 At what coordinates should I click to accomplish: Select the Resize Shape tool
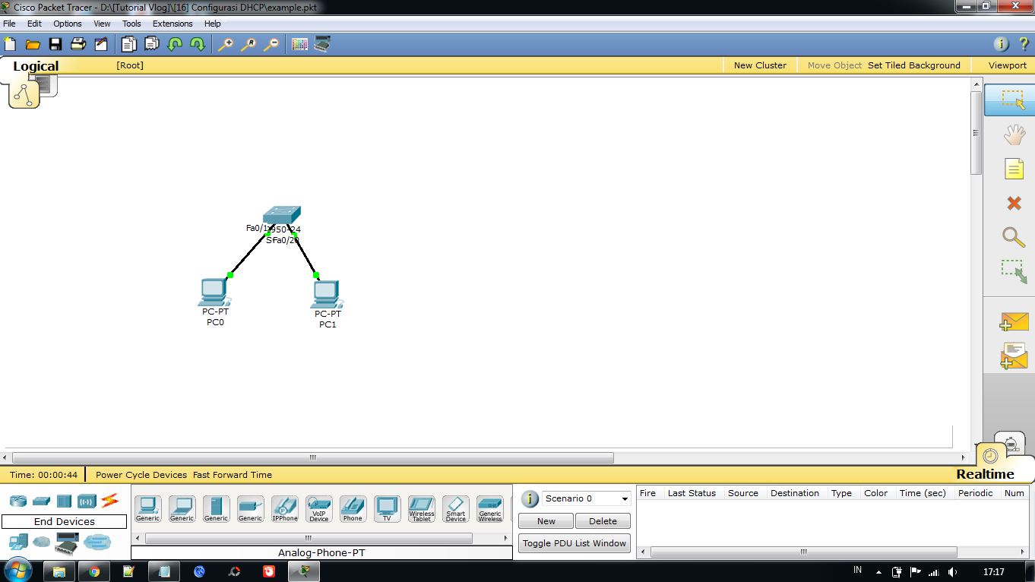[x=1014, y=271]
